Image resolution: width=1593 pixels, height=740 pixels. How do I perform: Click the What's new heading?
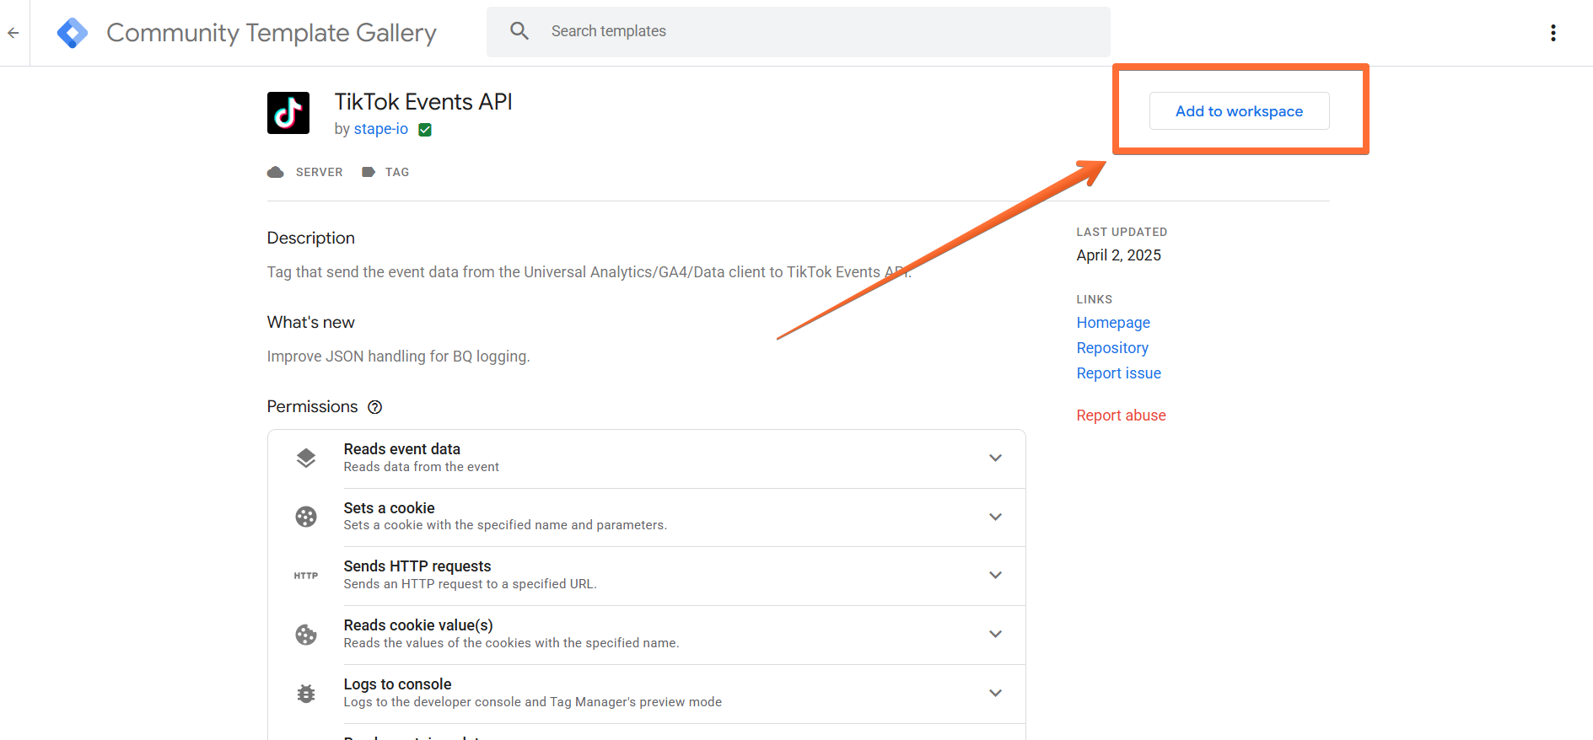point(311,323)
